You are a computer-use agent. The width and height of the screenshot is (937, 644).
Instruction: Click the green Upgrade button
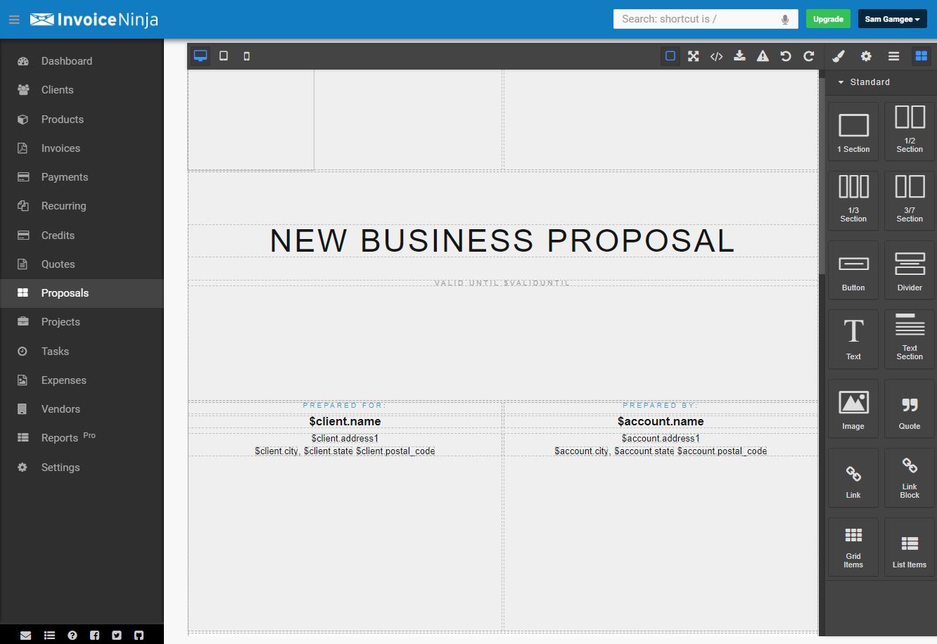[828, 19]
